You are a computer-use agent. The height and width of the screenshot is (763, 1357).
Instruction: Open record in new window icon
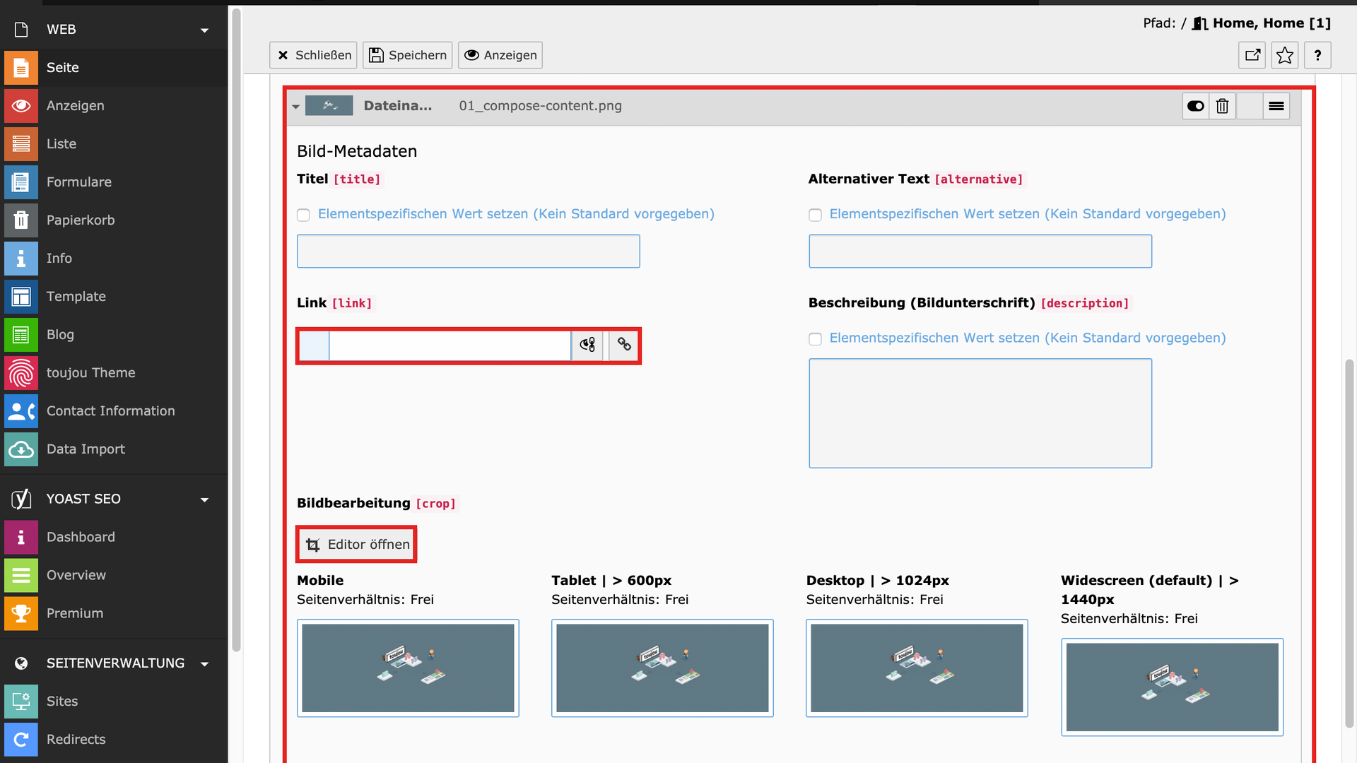(1252, 55)
